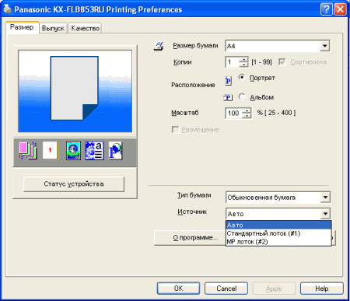Increase copies with the up spinner arrow
The image size is (350, 301).
tap(243, 60)
